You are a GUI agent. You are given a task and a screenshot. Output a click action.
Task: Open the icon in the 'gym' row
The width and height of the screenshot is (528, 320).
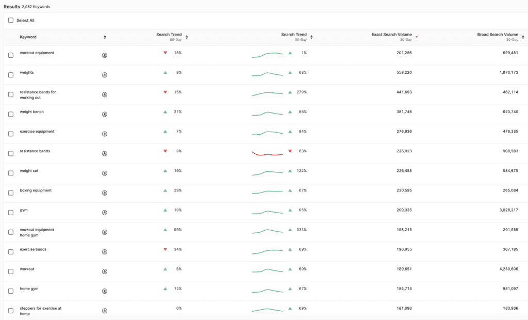(105, 212)
